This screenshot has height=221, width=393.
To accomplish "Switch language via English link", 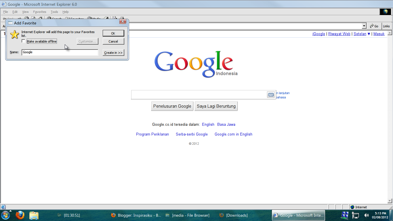I will point(208,124).
